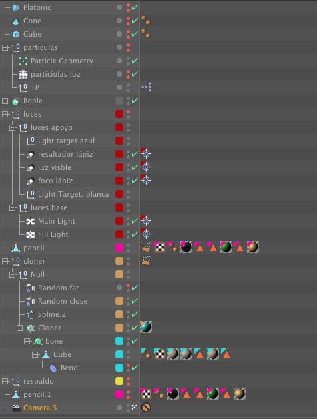The height and width of the screenshot is (419, 317).
Task: Click the phong tag on Cone
Action: [x=146, y=20]
